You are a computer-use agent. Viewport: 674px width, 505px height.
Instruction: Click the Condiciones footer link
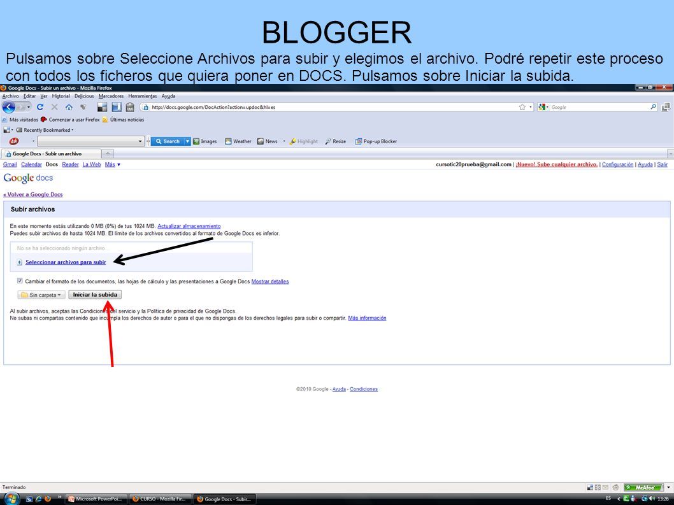pos(364,389)
